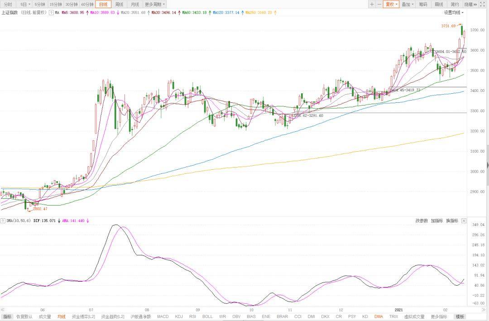
Task: Click 换指标 to change indicator
Action: [x=452, y=220]
